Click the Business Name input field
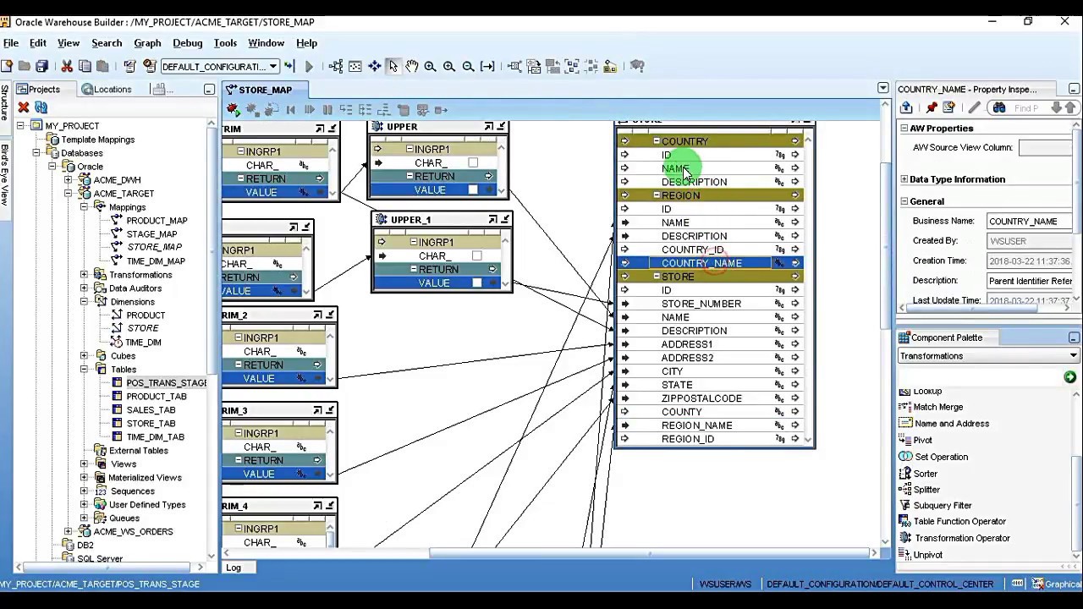 click(x=1030, y=222)
